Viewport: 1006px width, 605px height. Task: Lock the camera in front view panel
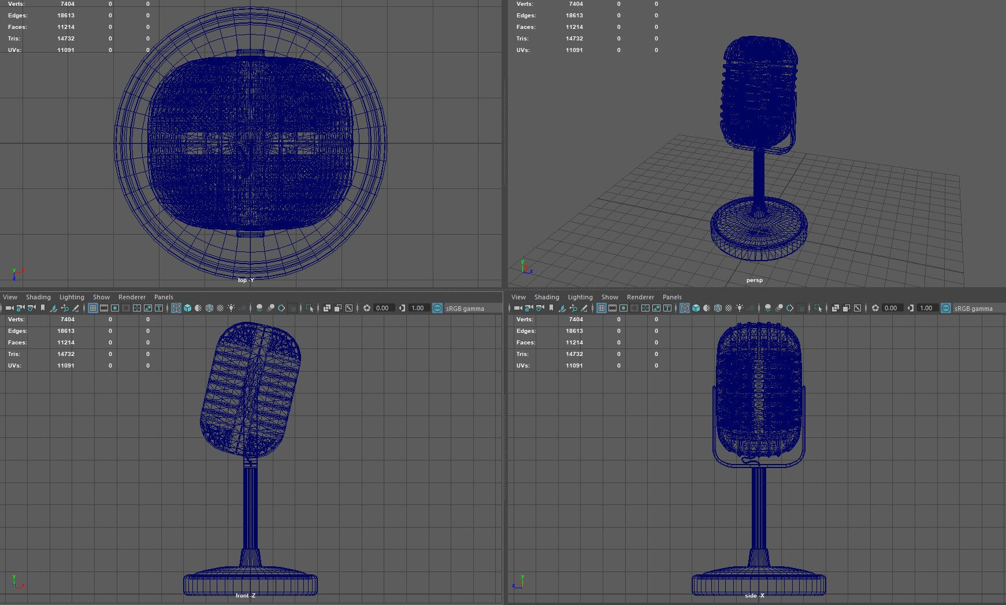click(x=20, y=308)
